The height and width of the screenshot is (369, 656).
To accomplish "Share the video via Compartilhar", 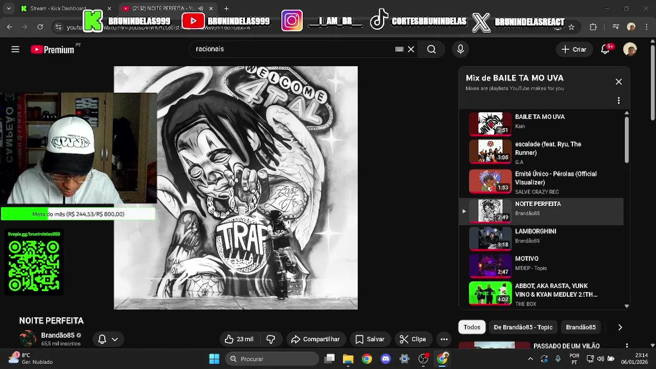I will coord(315,339).
